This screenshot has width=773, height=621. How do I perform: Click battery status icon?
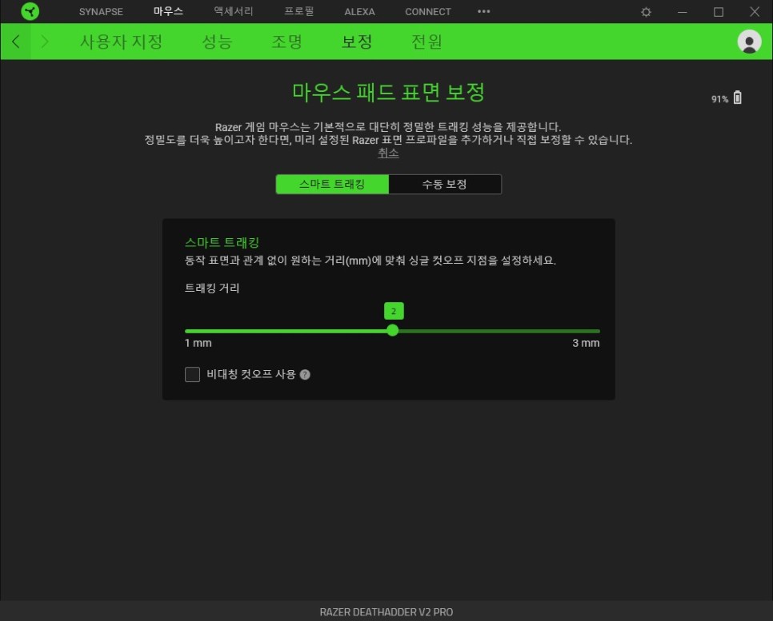click(738, 98)
